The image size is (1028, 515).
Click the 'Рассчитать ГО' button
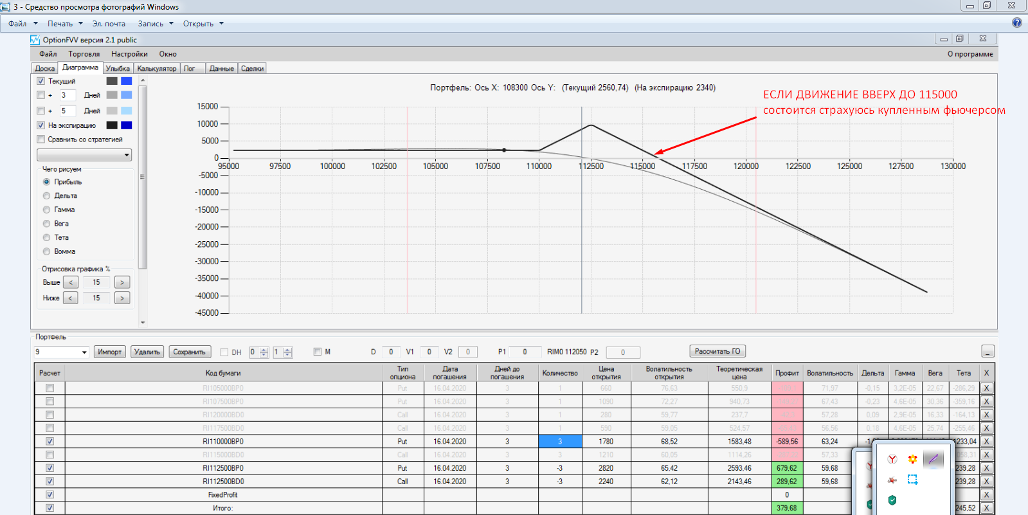717,351
